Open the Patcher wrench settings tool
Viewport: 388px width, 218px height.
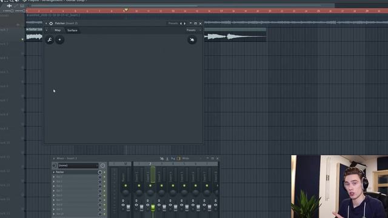pos(50,40)
